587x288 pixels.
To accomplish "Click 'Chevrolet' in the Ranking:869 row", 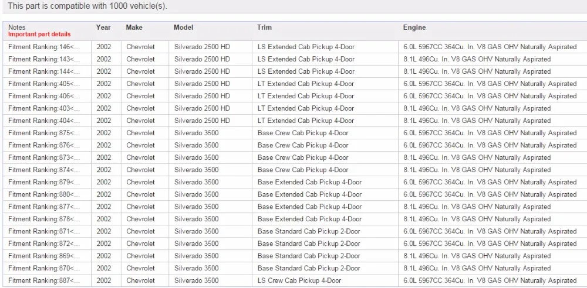I will pyautogui.click(x=140, y=256).
